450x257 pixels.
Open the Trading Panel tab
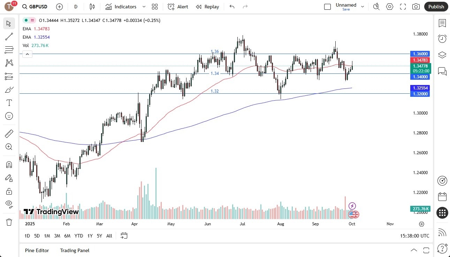pos(74,250)
